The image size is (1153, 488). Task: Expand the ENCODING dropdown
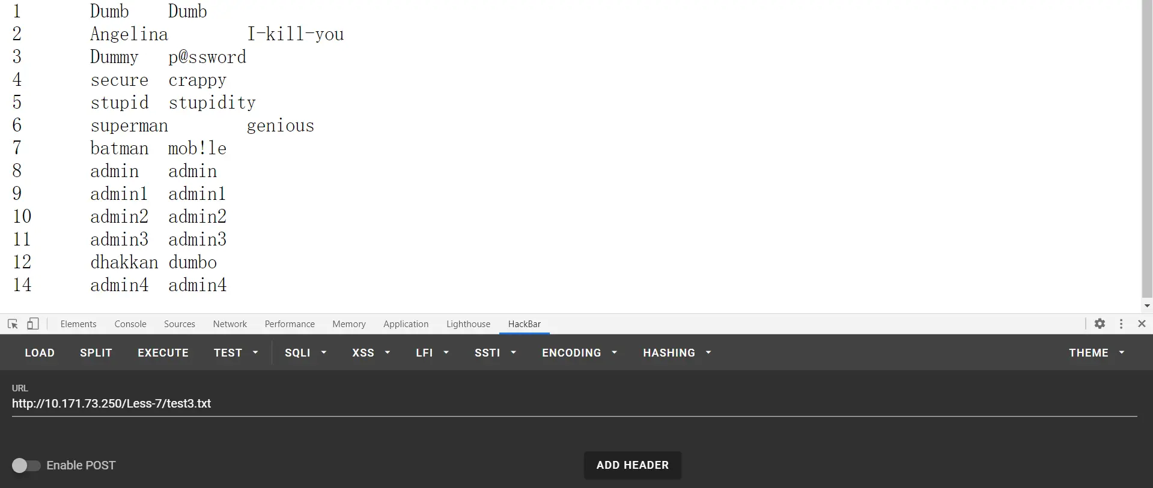(579, 353)
